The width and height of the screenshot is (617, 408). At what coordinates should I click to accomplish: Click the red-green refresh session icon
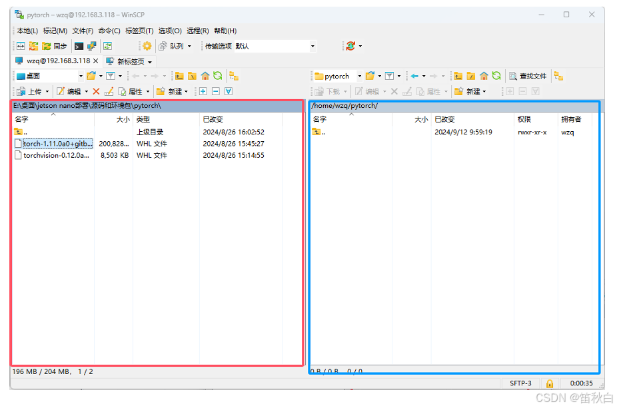[350, 47]
